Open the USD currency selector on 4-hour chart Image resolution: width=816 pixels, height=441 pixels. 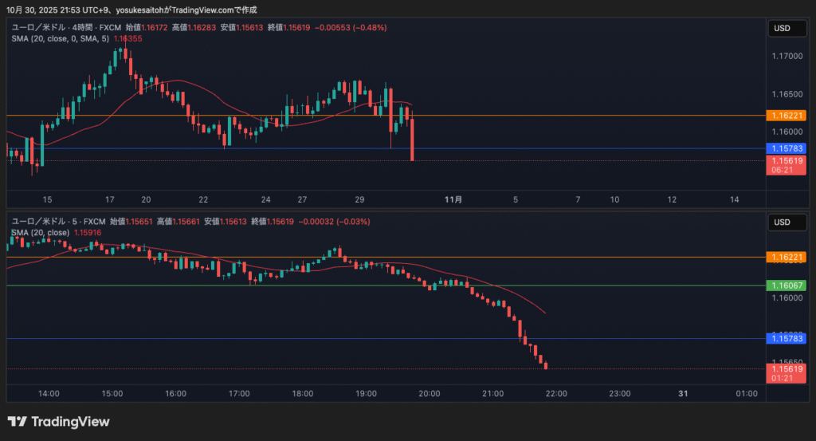pyautogui.click(x=782, y=29)
